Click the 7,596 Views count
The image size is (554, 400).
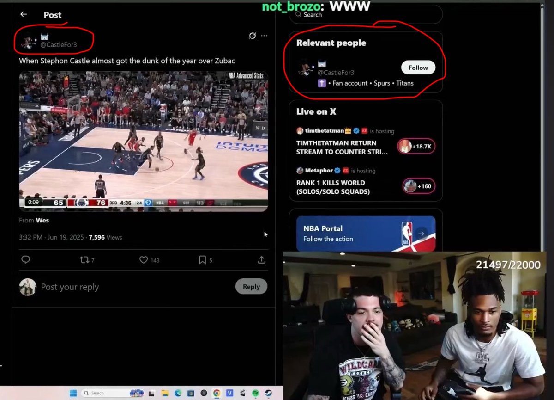(x=105, y=237)
